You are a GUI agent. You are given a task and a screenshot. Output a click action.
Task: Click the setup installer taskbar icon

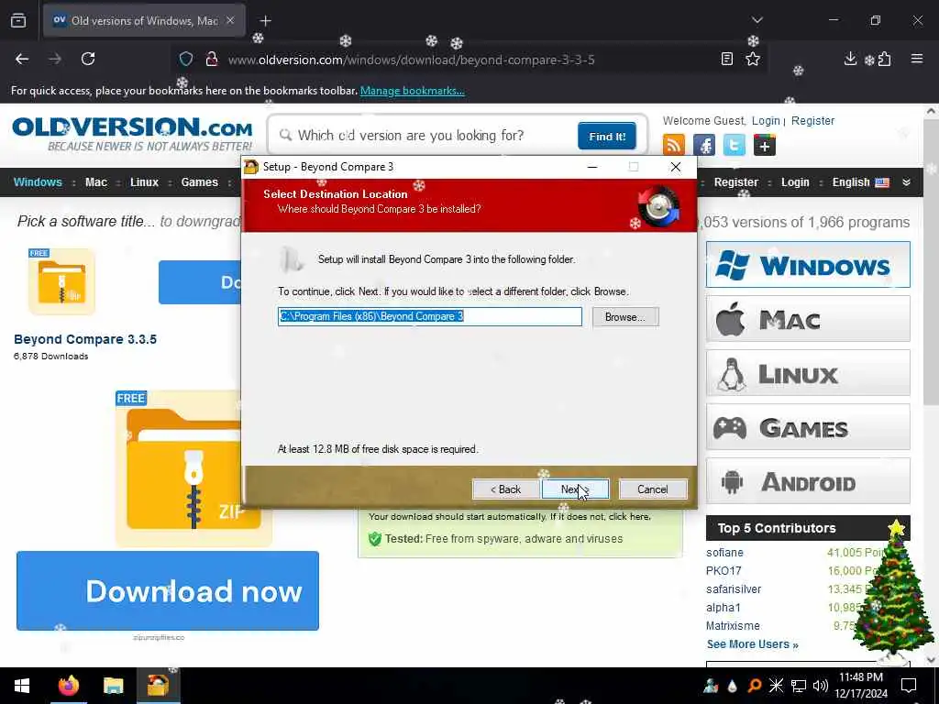[x=158, y=686]
